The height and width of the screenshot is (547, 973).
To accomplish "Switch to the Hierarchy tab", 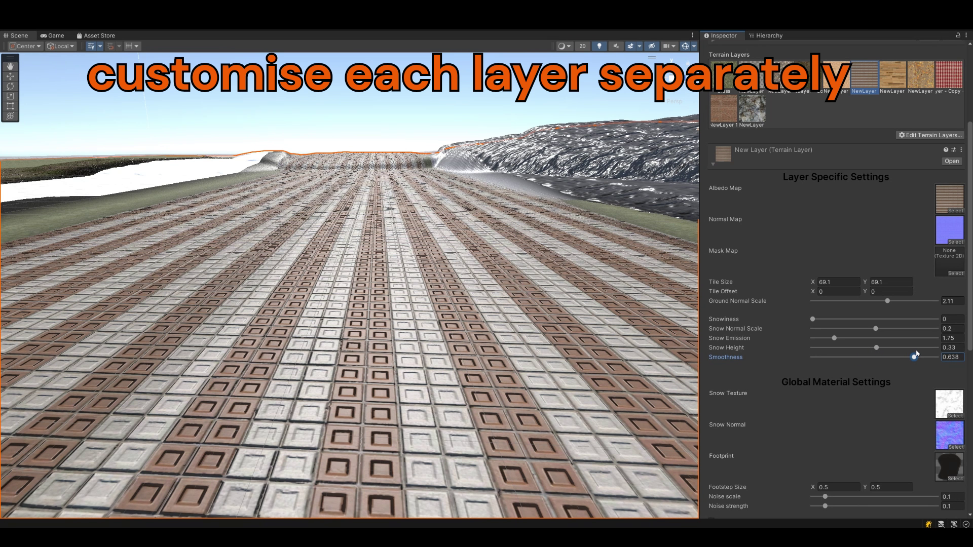I will pos(766,35).
